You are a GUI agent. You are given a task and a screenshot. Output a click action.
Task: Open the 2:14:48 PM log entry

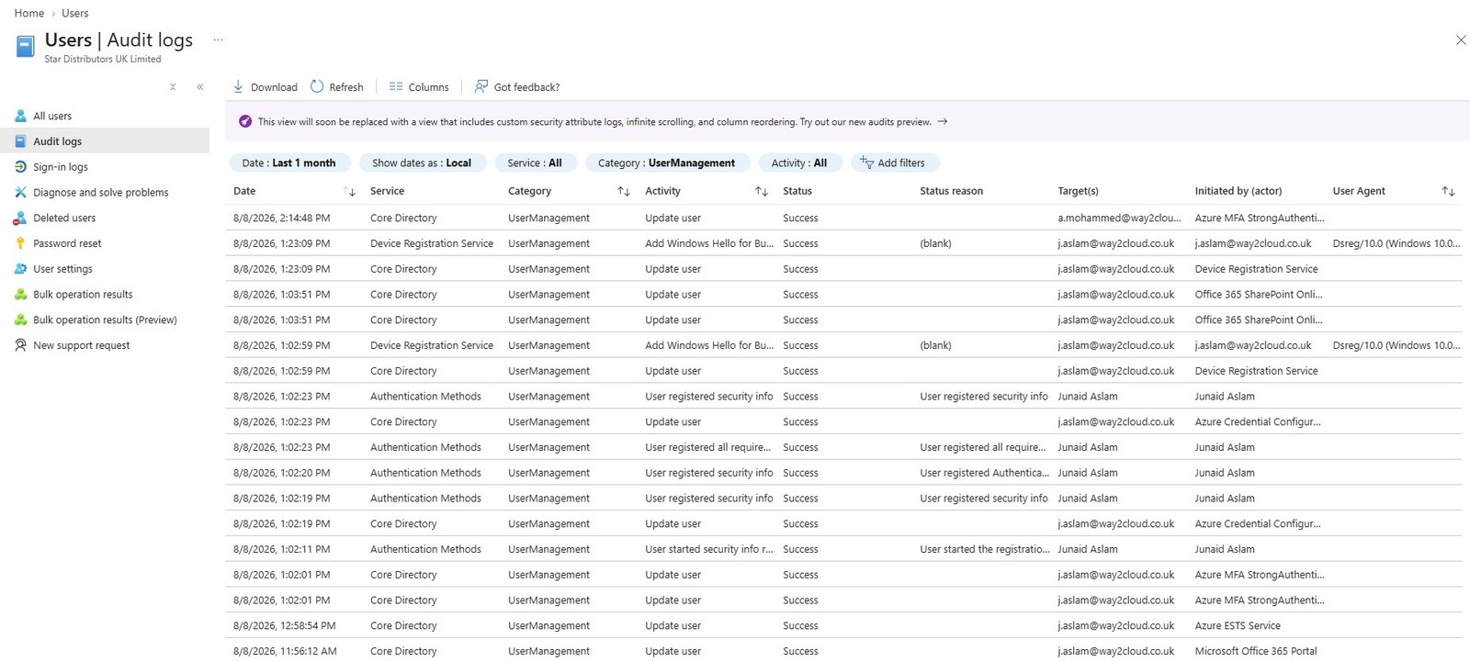843,218
